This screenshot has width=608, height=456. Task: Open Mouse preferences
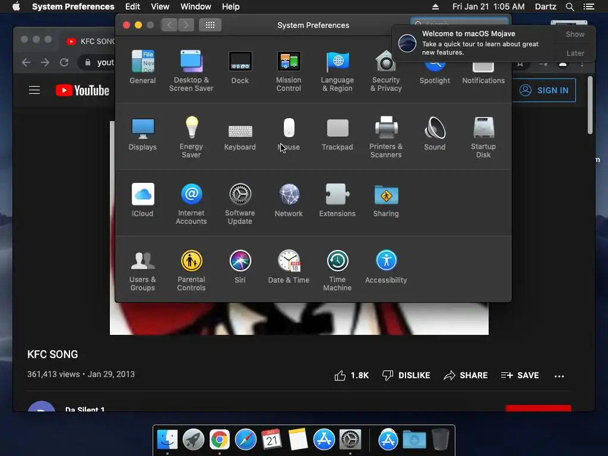(x=289, y=134)
